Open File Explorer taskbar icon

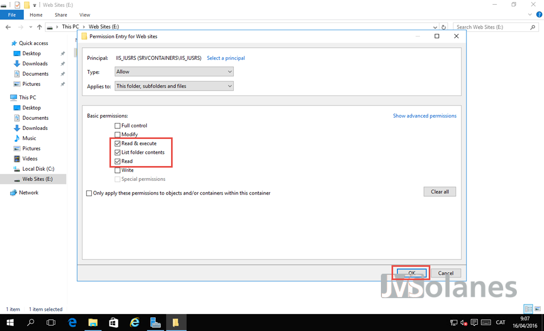(x=92, y=323)
